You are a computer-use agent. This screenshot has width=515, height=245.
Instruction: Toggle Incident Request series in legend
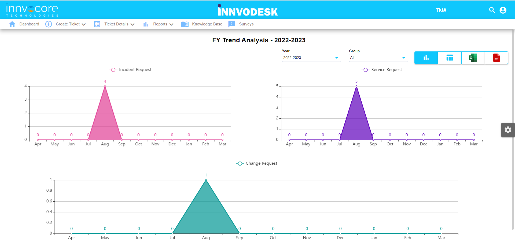(130, 70)
